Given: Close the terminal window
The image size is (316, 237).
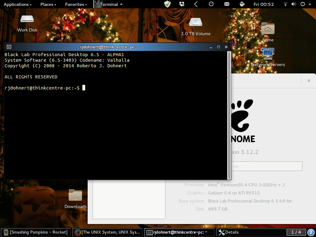Looking at the screenshot, I should (x=226, y=47).
